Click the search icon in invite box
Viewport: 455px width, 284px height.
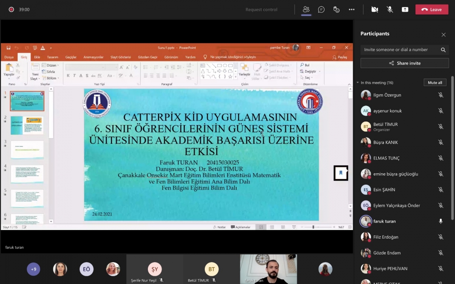click(x=443, y=50)
